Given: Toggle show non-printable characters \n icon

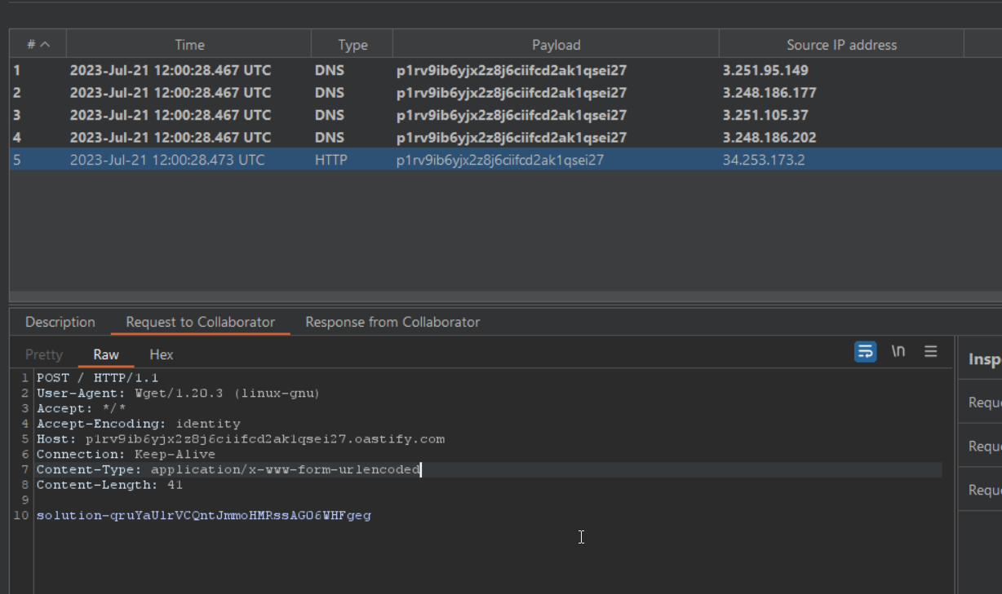Looking at the screenshot, I should point(898,351).
